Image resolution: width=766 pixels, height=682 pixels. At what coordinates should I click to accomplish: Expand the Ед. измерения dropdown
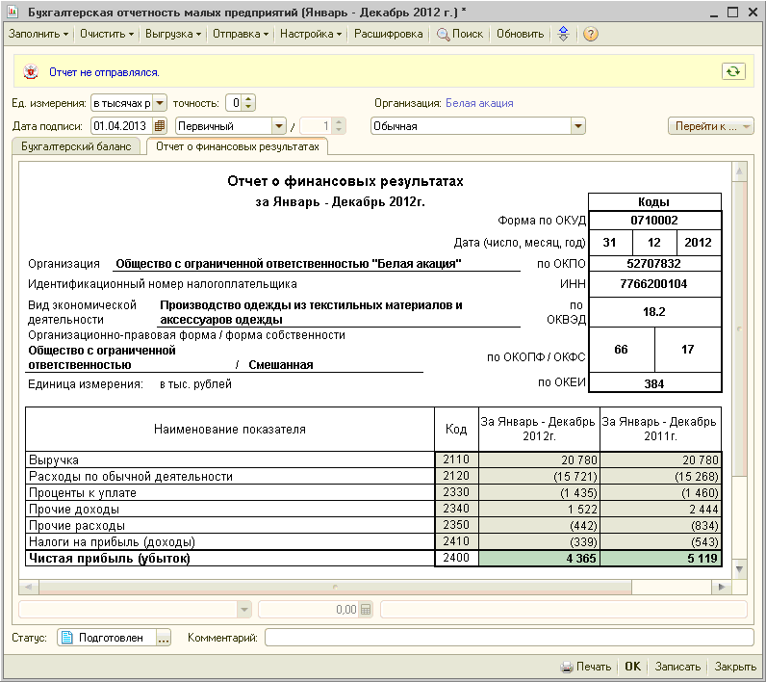159,103
